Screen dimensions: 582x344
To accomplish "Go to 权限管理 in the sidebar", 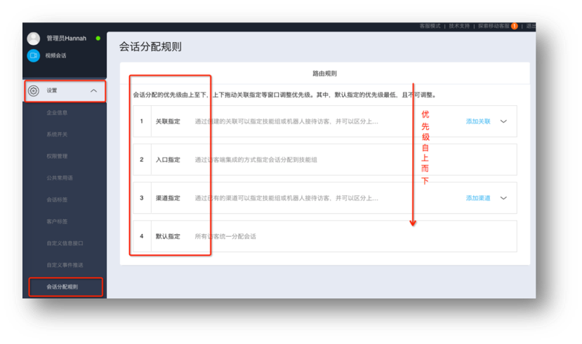I will click(x=57, y=156).
